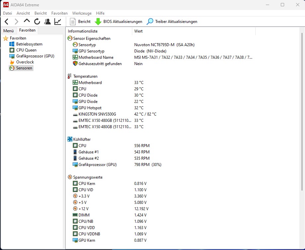Select the Favoriten tab
The image size is (305, 250).
coord(27,30)
